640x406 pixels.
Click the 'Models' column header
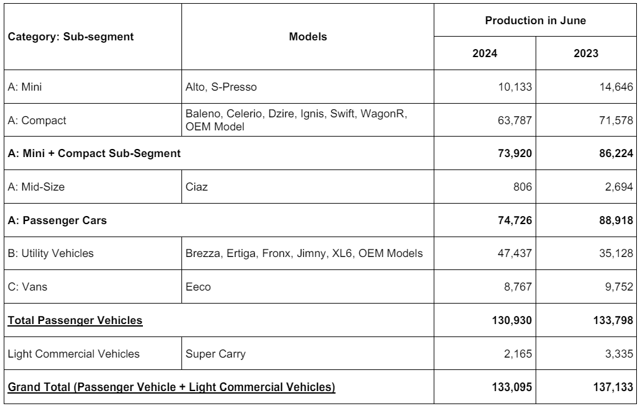point(307,37)
